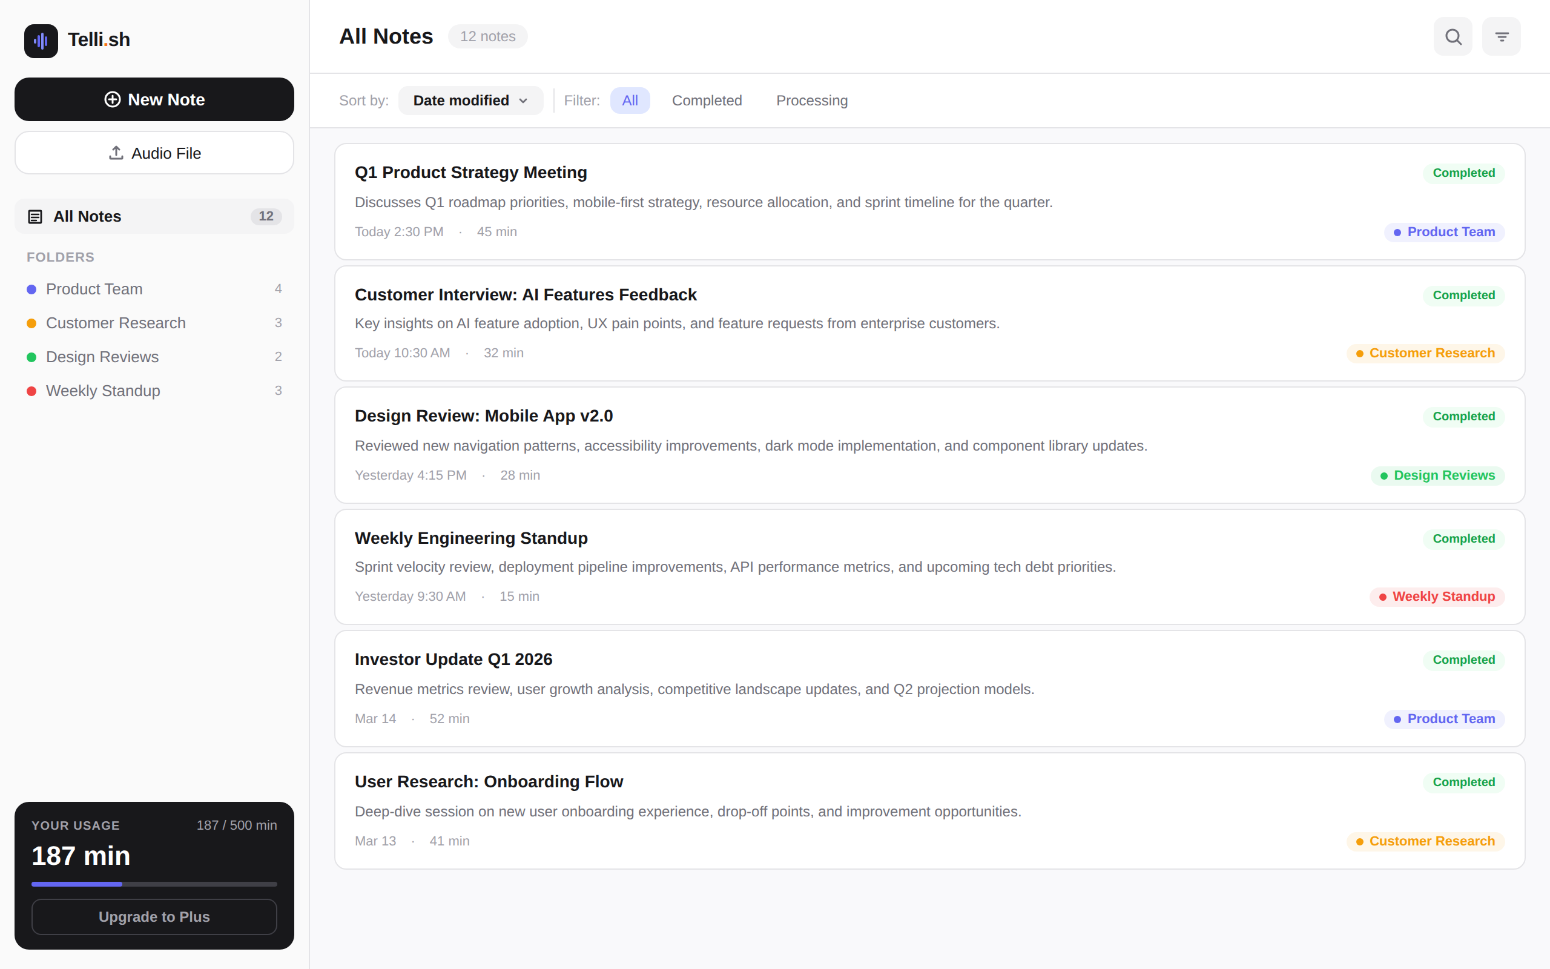Open the Customer Research folder

click(116, 323)
